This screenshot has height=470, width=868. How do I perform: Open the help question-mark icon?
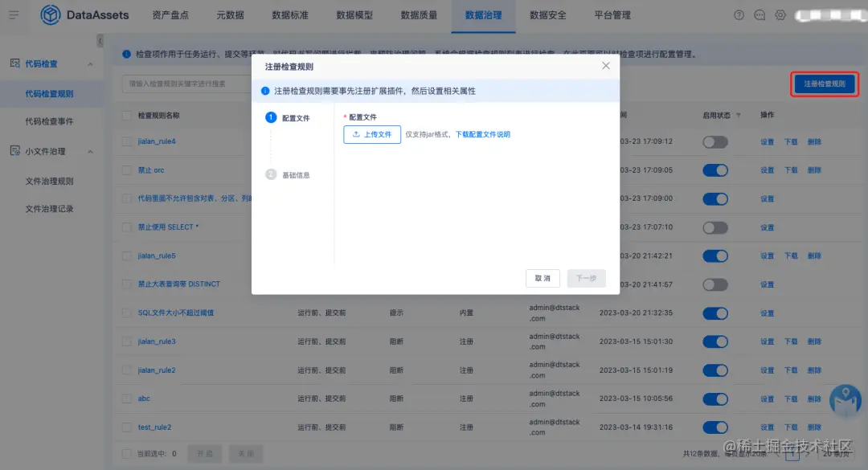739,14
